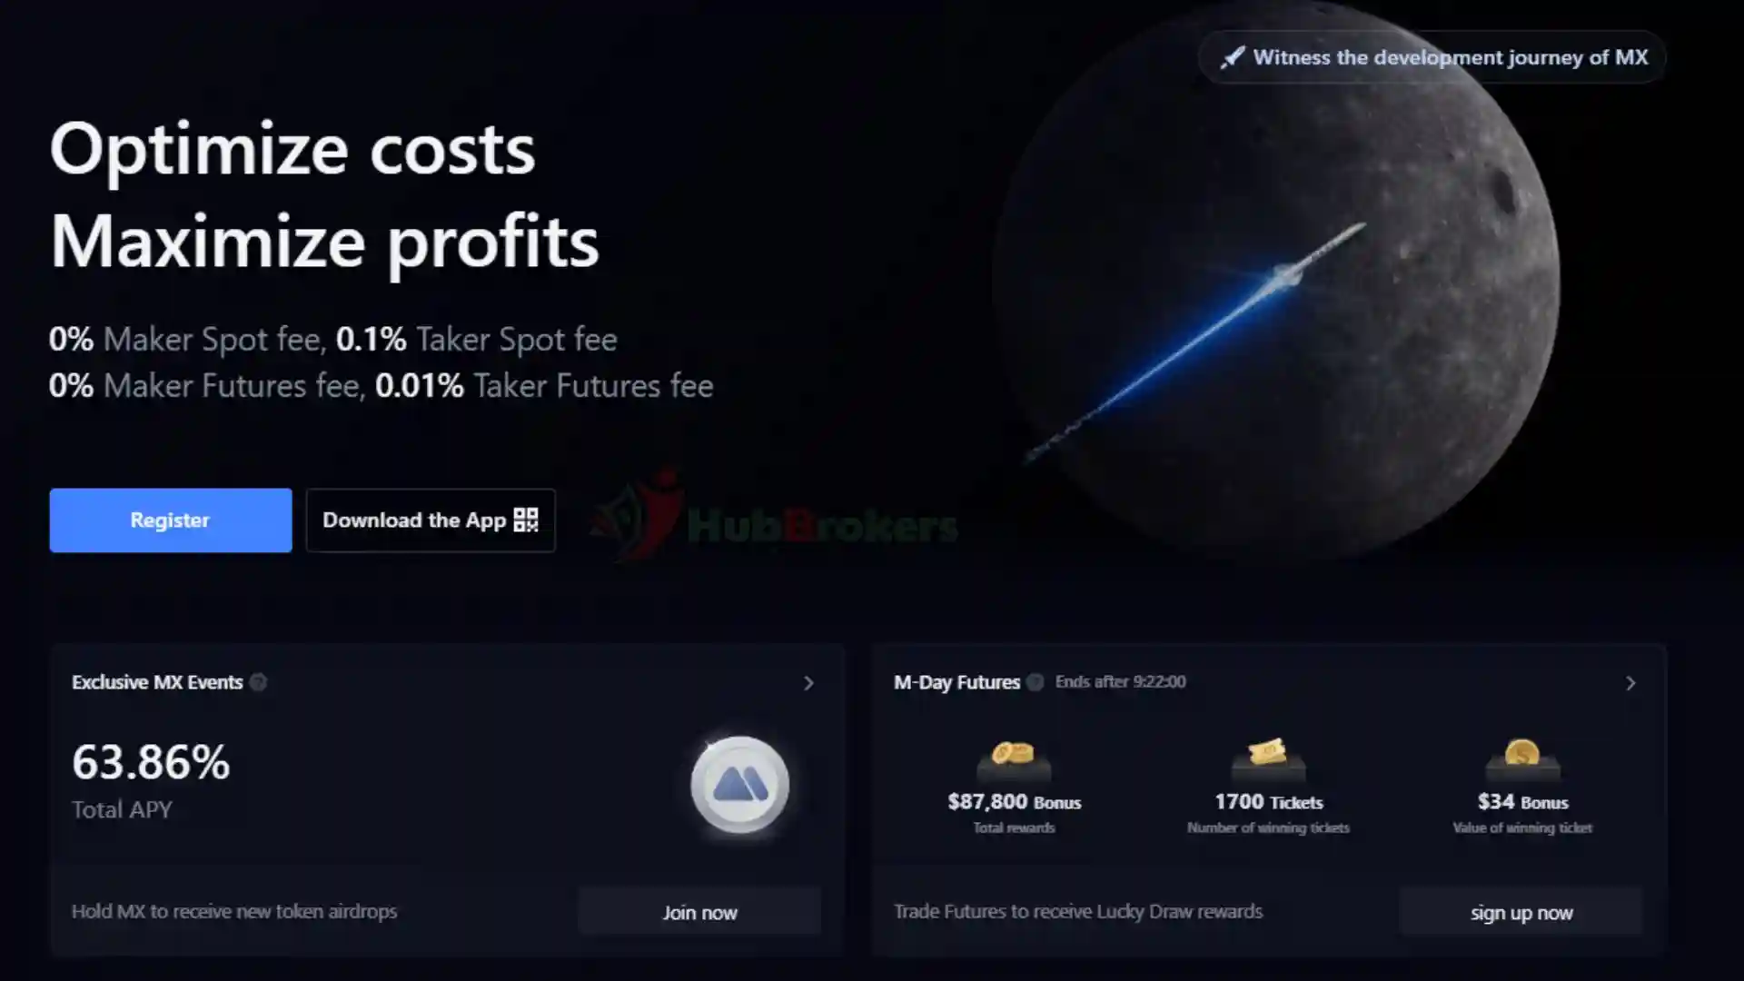Click the info icon next to Exclusive MX Events

258,682
